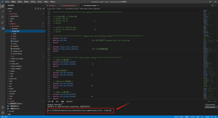Viewport: 218px width, 118px height.
Task: Open the Manage gear icon
Action: pyautogui.click(x=3, y=113)
